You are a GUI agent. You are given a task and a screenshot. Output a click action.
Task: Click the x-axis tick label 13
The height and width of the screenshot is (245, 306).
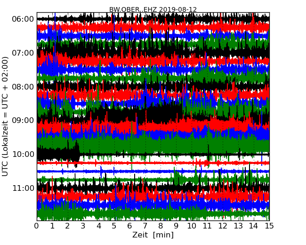238,226
